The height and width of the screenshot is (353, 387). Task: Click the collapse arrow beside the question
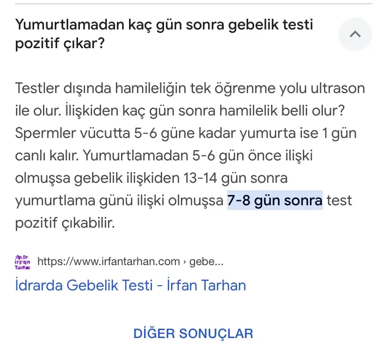coord(355,34)
